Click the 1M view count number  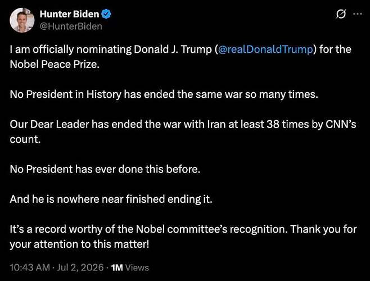click(x=117, y=268)
